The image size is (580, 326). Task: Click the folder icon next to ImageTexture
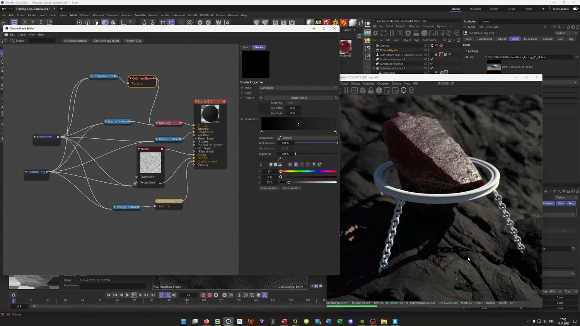point(336,98)
